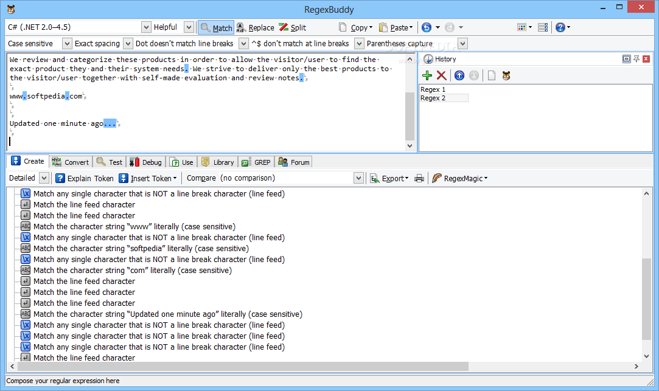The image size is (659, 391).
Task: Click token tree scroll-right arrow
Action: (x=636, y=366)
